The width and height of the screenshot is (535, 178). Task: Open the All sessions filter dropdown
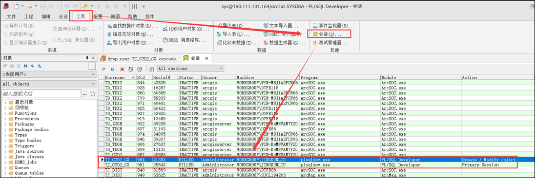[191, 69]
